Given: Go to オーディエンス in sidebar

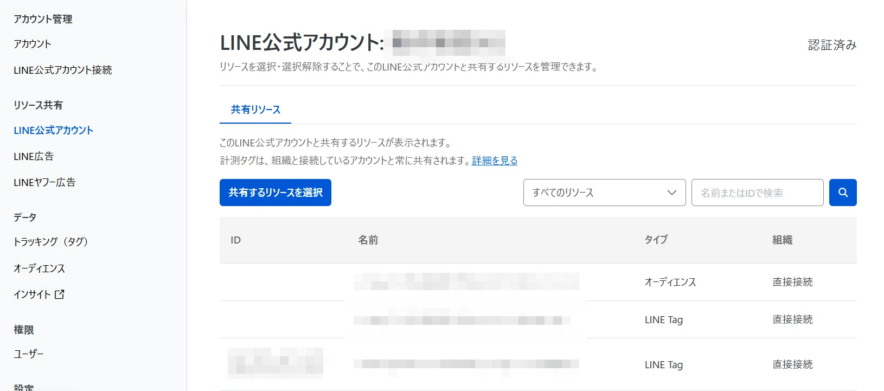Looking at the screenshot, I should tap(39, 268).
